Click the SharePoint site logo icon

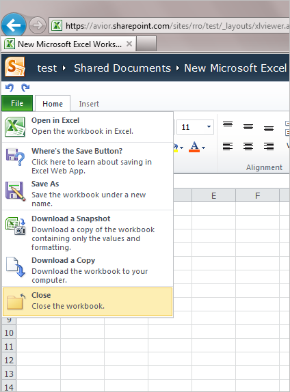tap(15, 66)
